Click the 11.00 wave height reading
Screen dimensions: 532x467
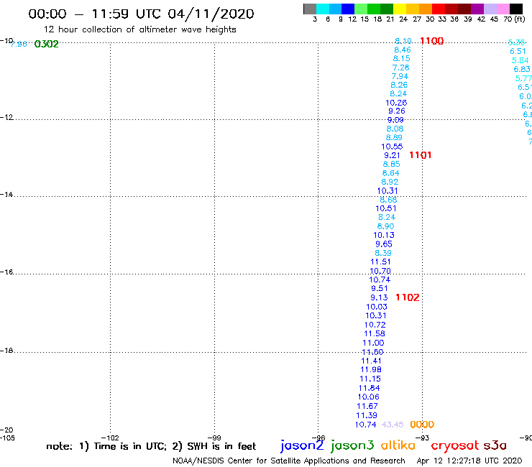[x=373, y=343]
